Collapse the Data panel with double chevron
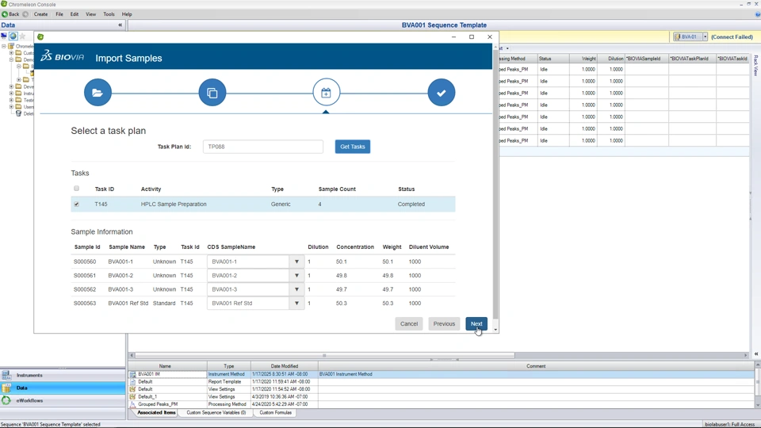 pos(120,25)
